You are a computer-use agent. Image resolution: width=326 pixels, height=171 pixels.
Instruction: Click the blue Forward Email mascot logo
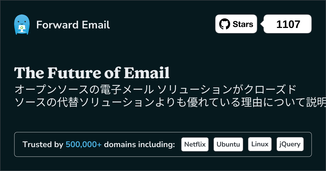click(x=21, y=24)
